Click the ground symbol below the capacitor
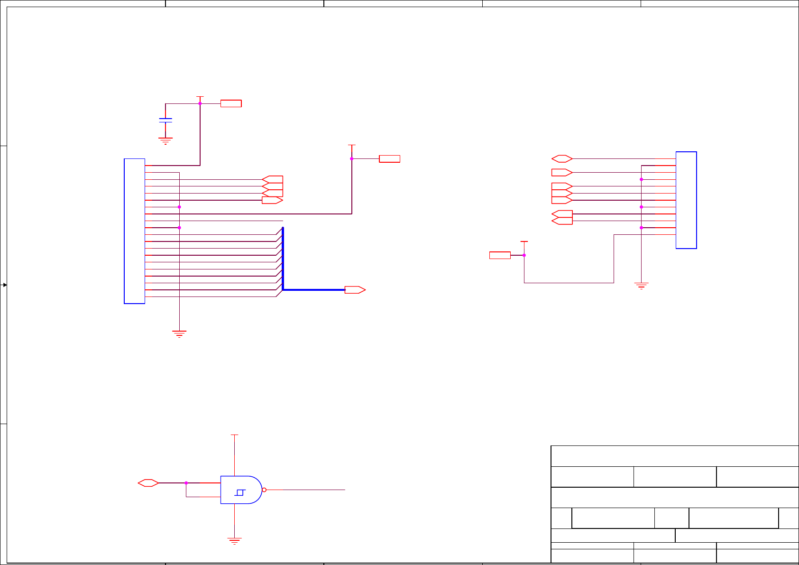The width and height of the screenshot is (799, 565). [x=165, y=141]
